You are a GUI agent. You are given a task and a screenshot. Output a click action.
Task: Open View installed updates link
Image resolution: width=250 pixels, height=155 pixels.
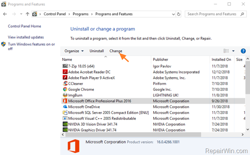coord(26,37)
